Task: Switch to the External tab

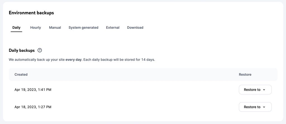Action: click(113, 28)
